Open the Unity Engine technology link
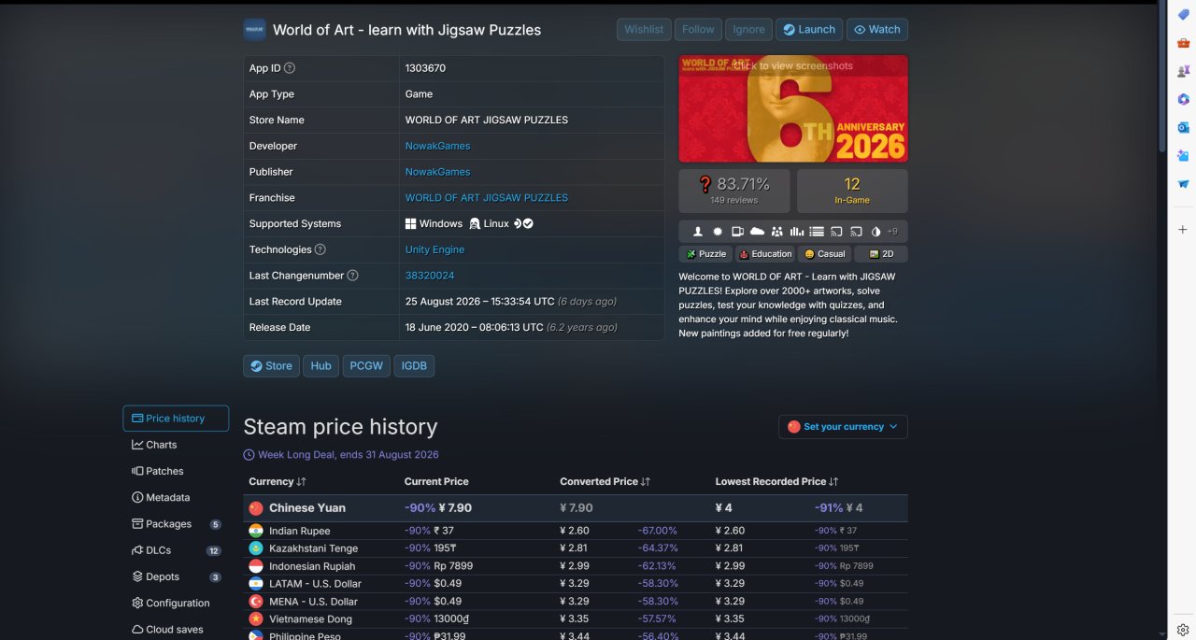The width and height of the screenshot is (1196, 640). (434, 249)
